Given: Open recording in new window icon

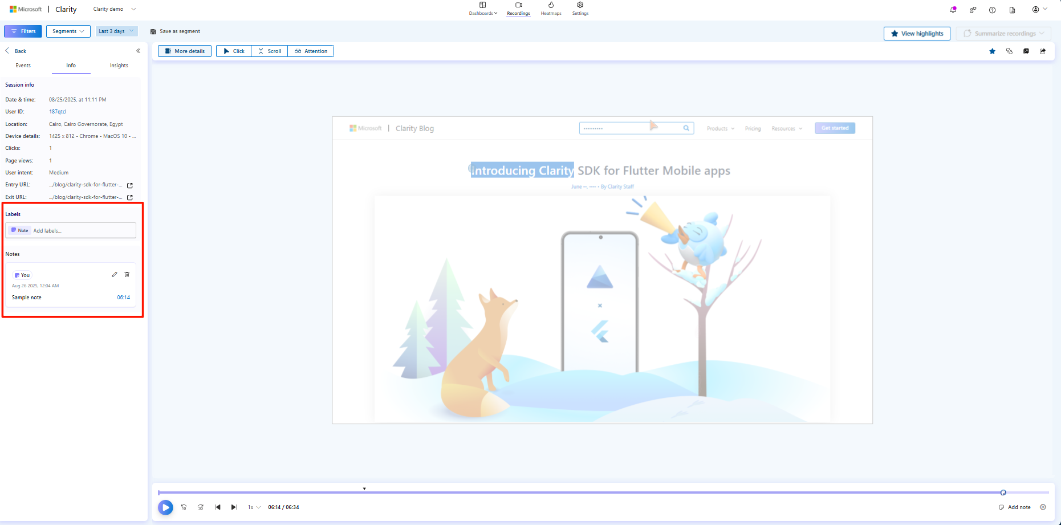Looking at the screenshot, I should (x=1026, y=51).
